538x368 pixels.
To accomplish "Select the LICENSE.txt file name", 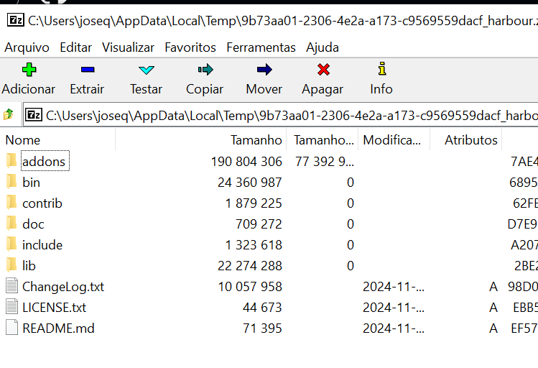I will (54, 308).
